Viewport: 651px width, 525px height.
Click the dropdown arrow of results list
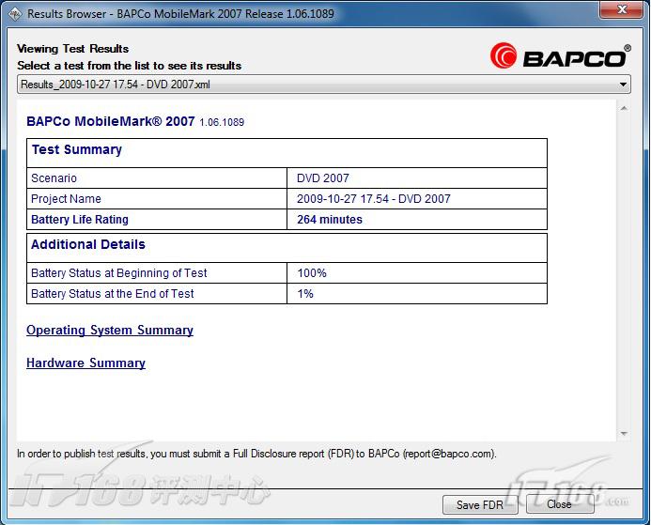tap(623, 85)
